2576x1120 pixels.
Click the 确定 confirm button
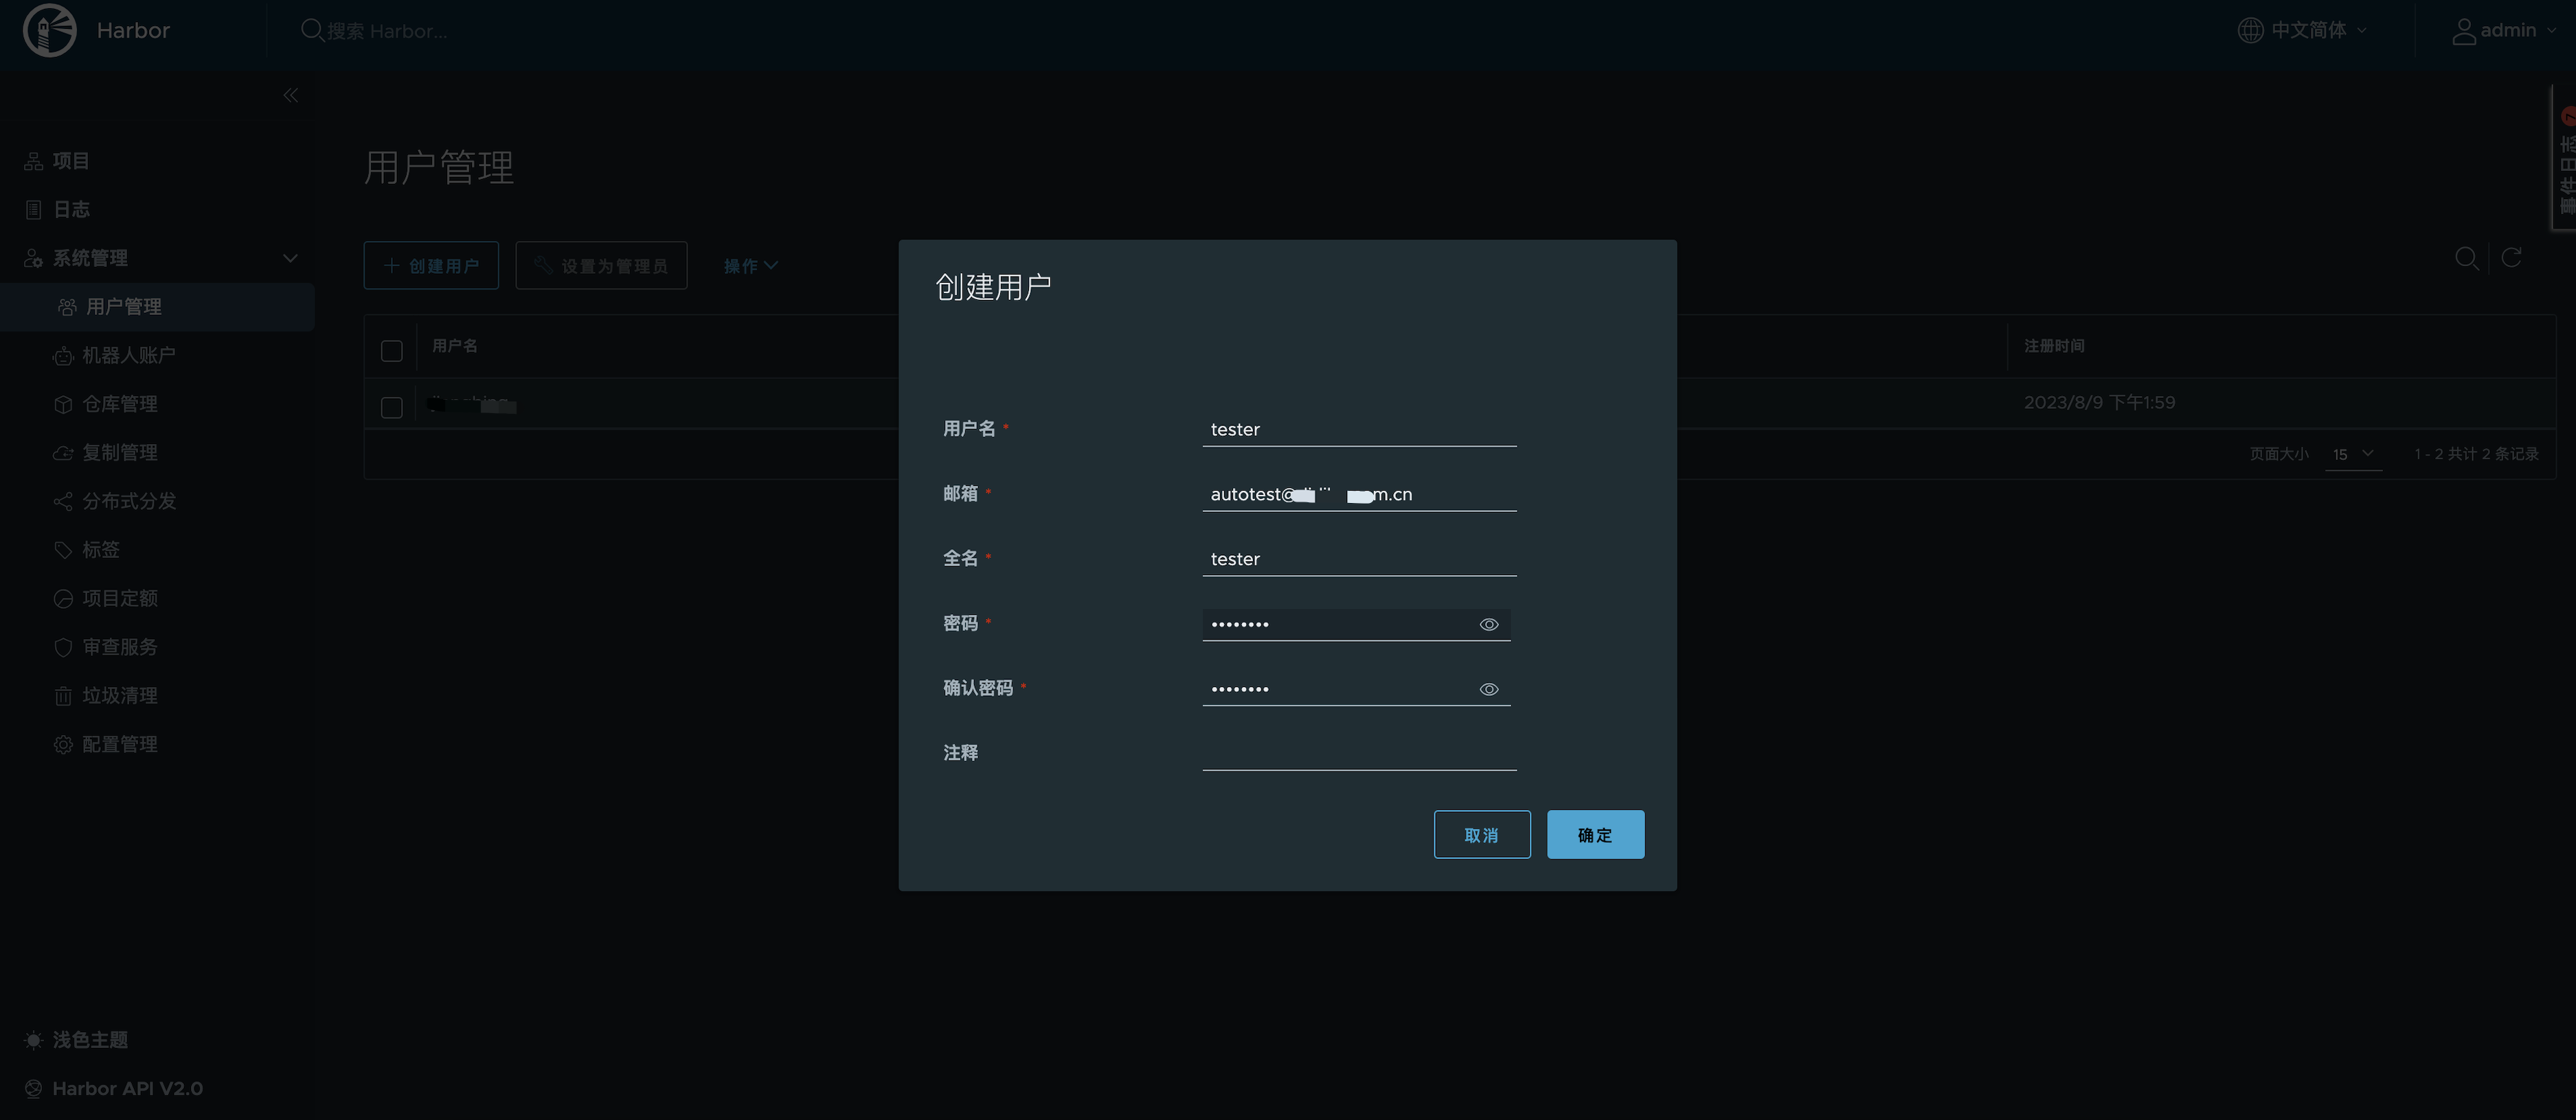tap(1595, 835)
